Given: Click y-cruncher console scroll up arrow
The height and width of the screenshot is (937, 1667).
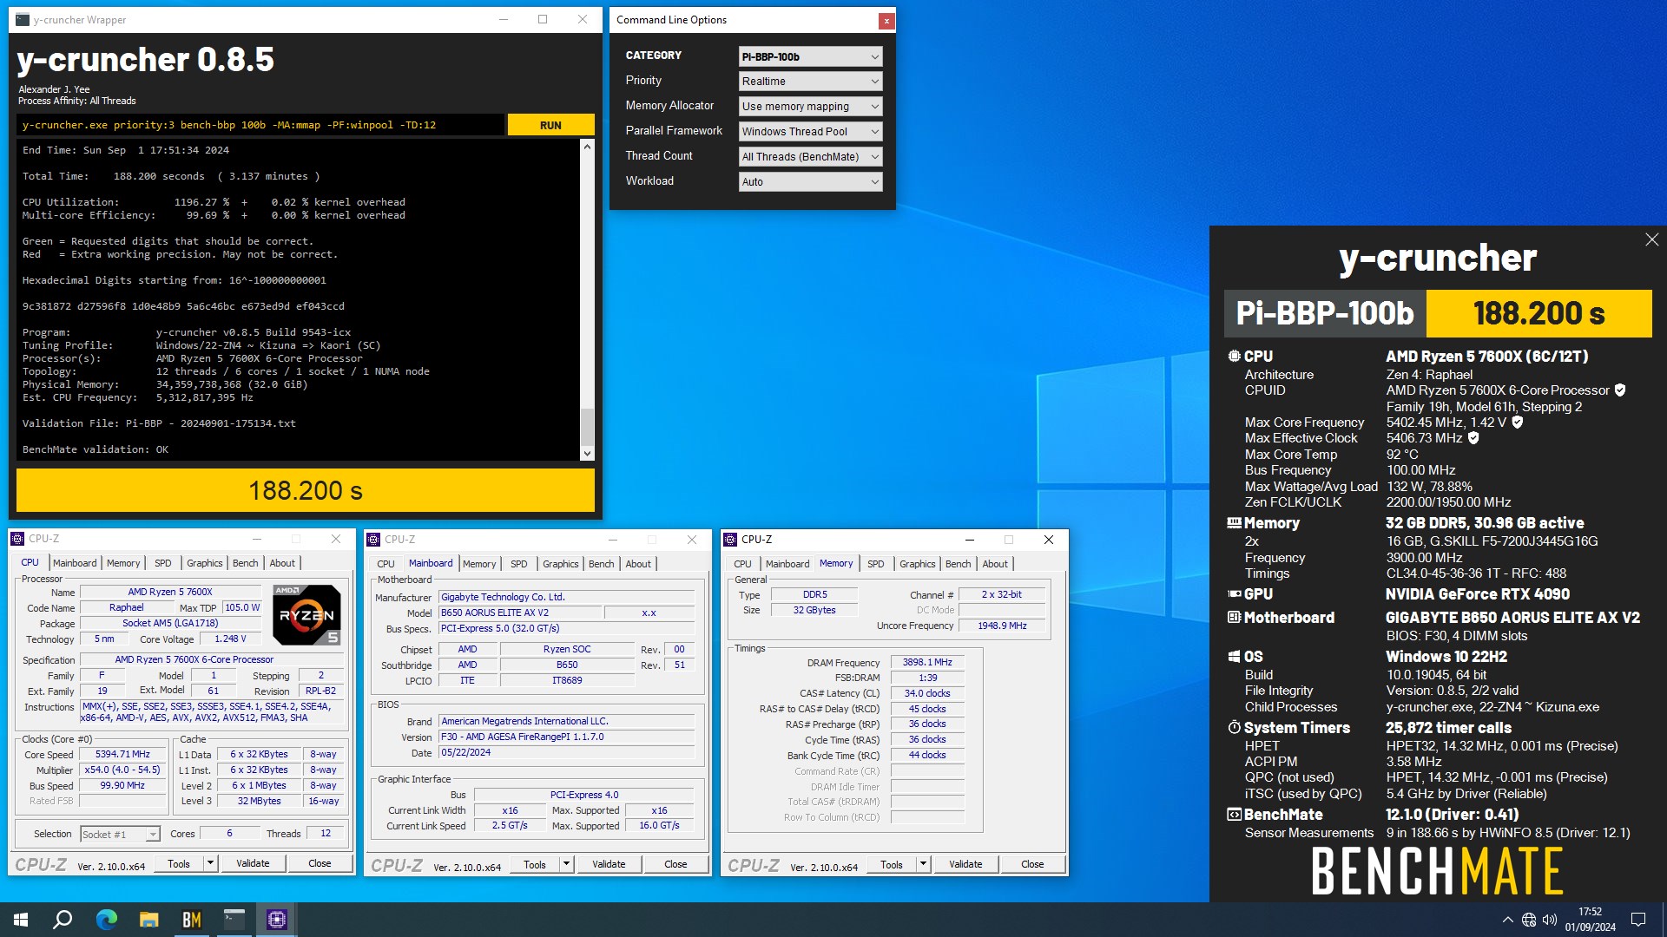Looking at the screenshot, I should click(587, 147).
